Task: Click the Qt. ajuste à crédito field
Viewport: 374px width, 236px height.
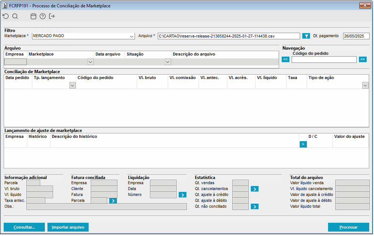Action: [x=241, y=195]
